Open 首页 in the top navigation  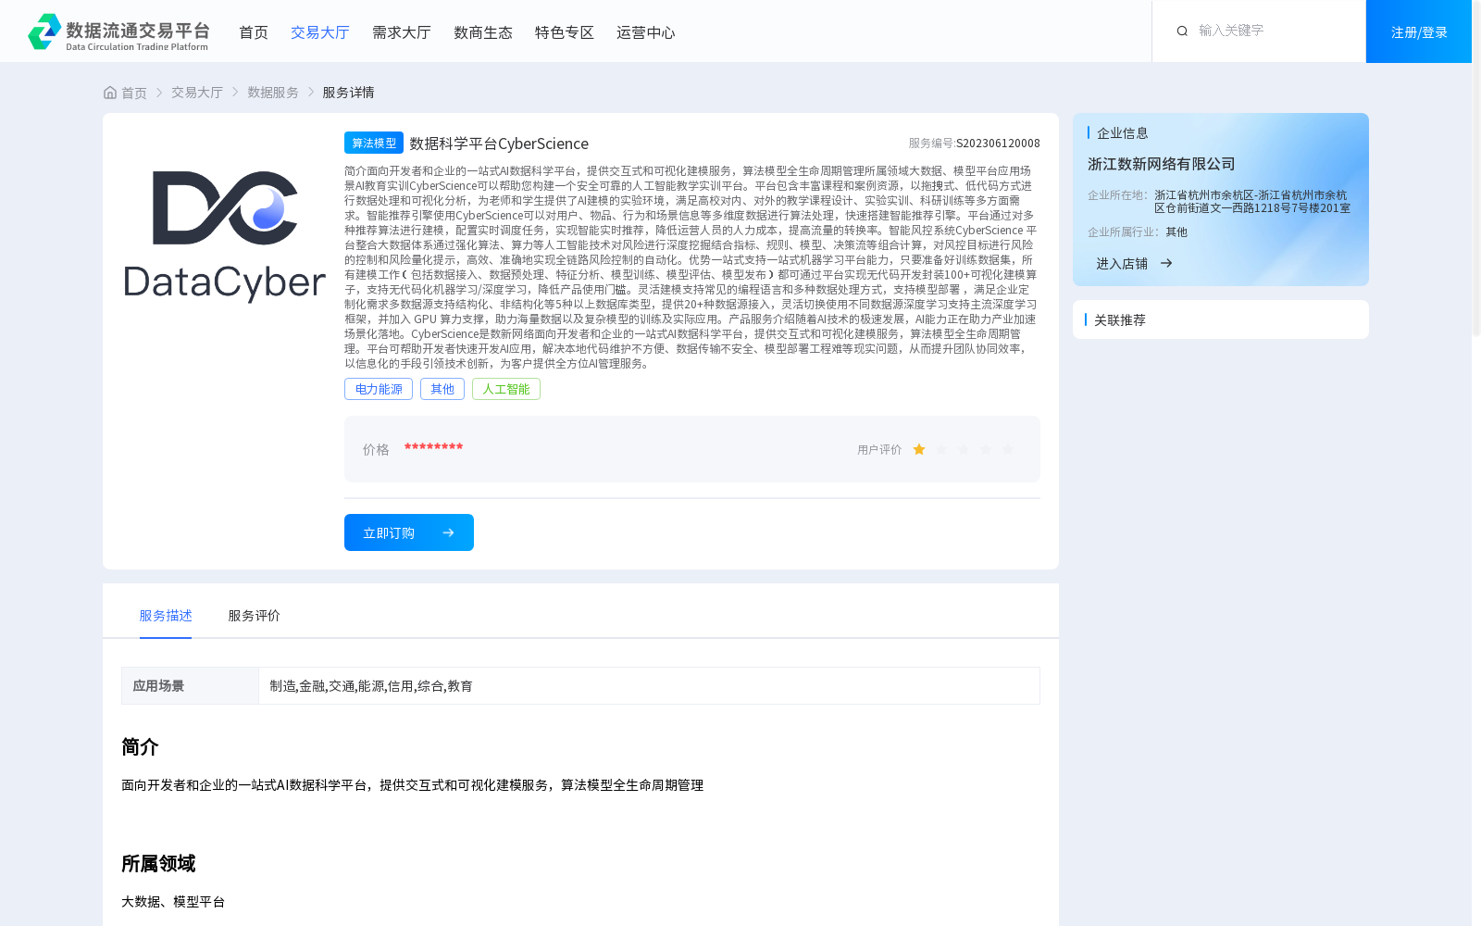pyautogui.click(x=254, y=32)
